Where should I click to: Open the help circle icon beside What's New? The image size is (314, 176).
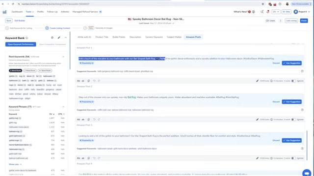click(x=254, y=12)
